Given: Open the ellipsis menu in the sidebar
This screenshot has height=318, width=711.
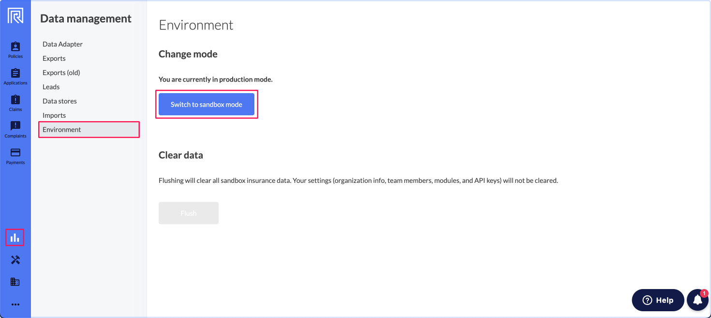Looking at the screenshot, I should 15,304.
